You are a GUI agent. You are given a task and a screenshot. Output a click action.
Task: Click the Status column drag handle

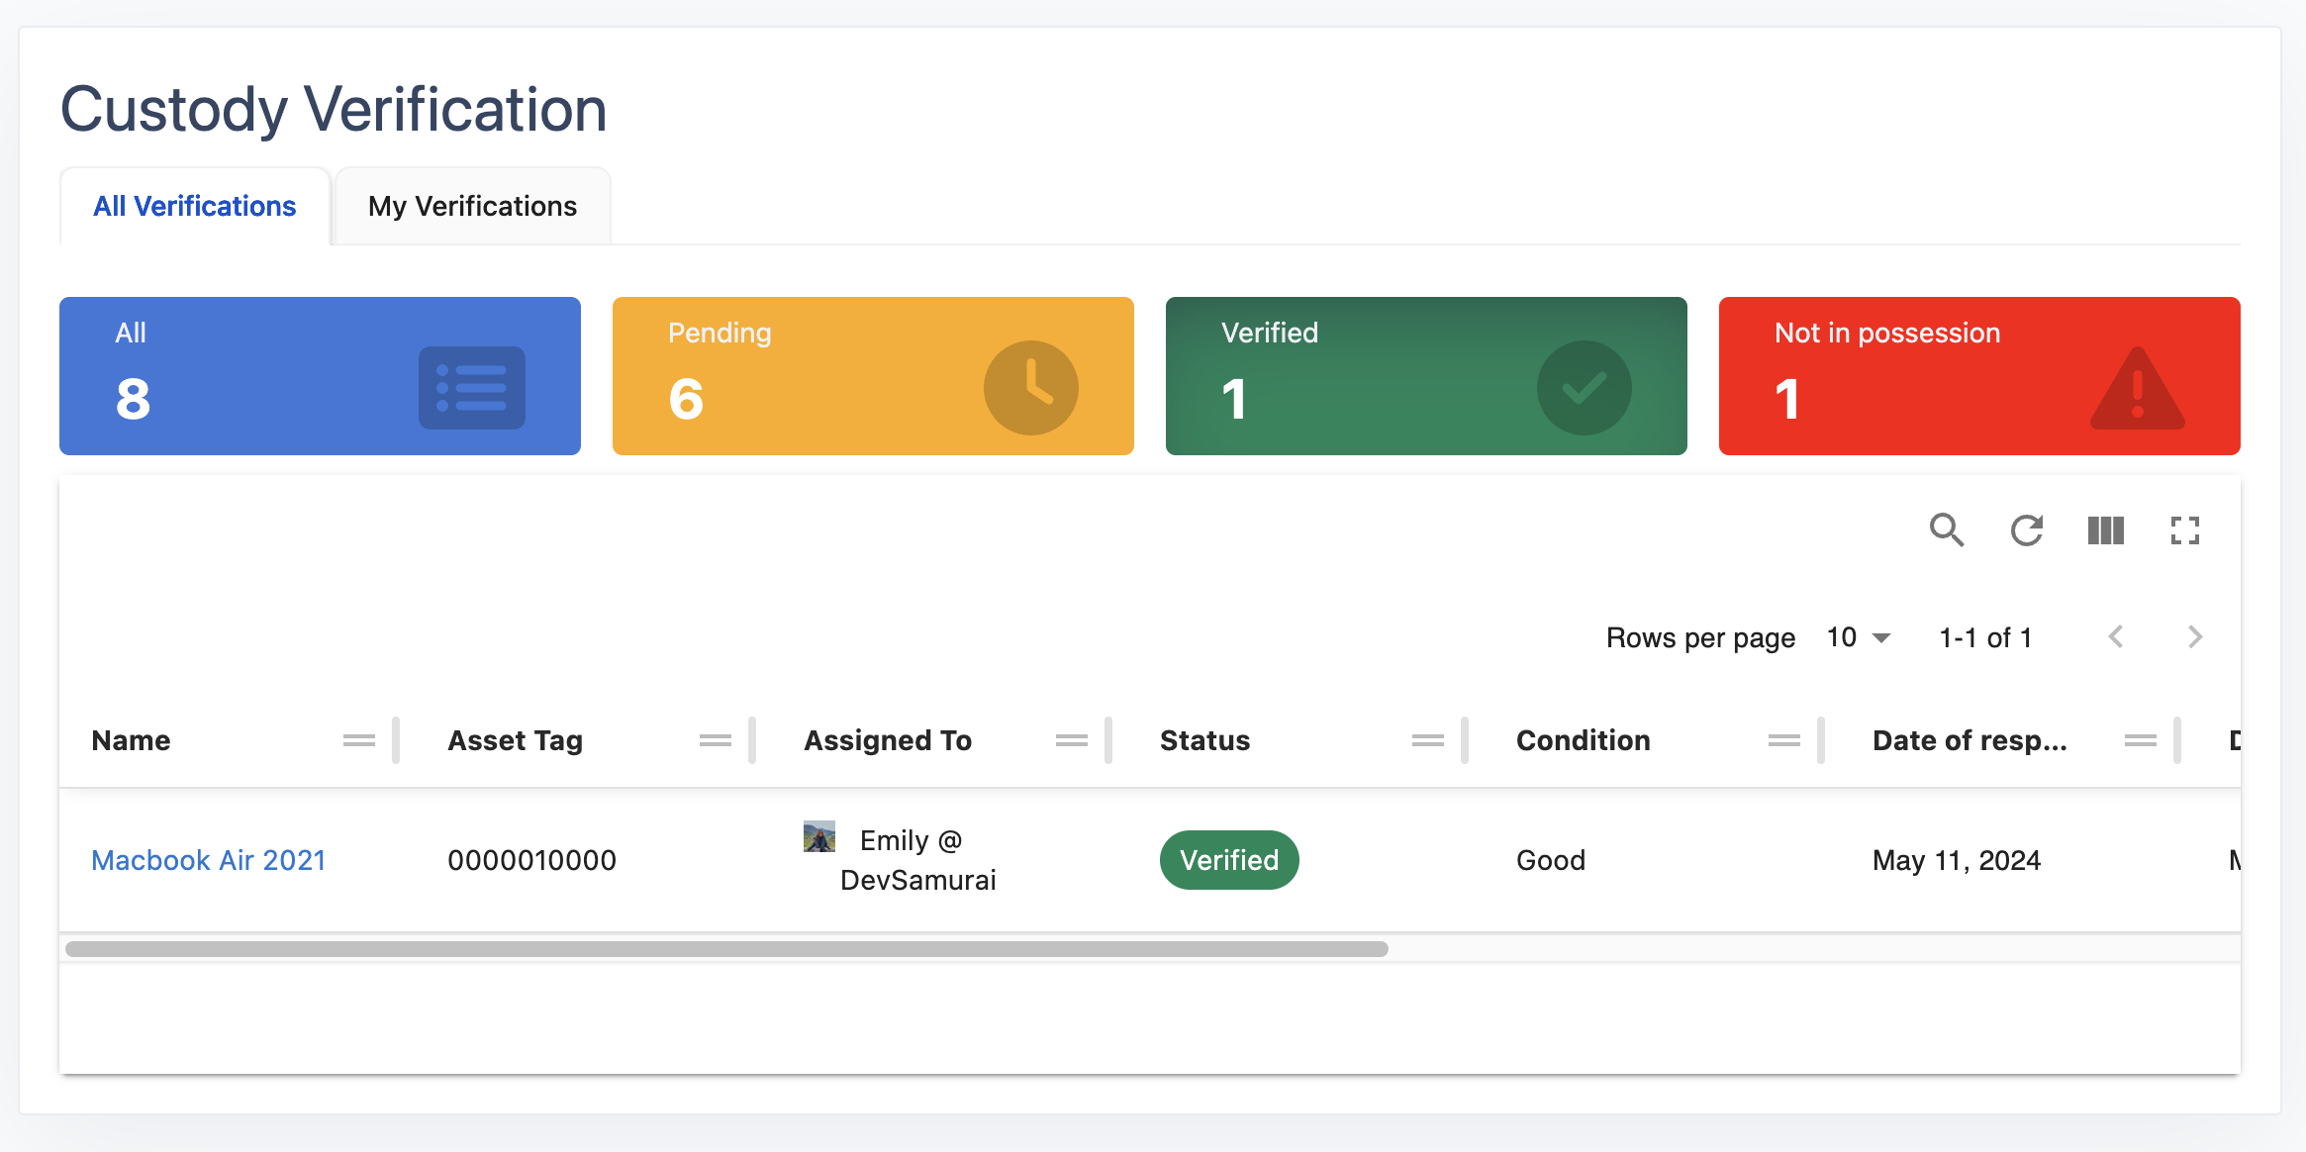(1427, 740)
